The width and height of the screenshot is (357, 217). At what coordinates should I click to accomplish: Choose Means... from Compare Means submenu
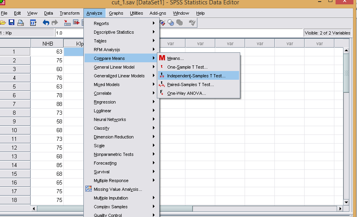[x=199, y=58]
